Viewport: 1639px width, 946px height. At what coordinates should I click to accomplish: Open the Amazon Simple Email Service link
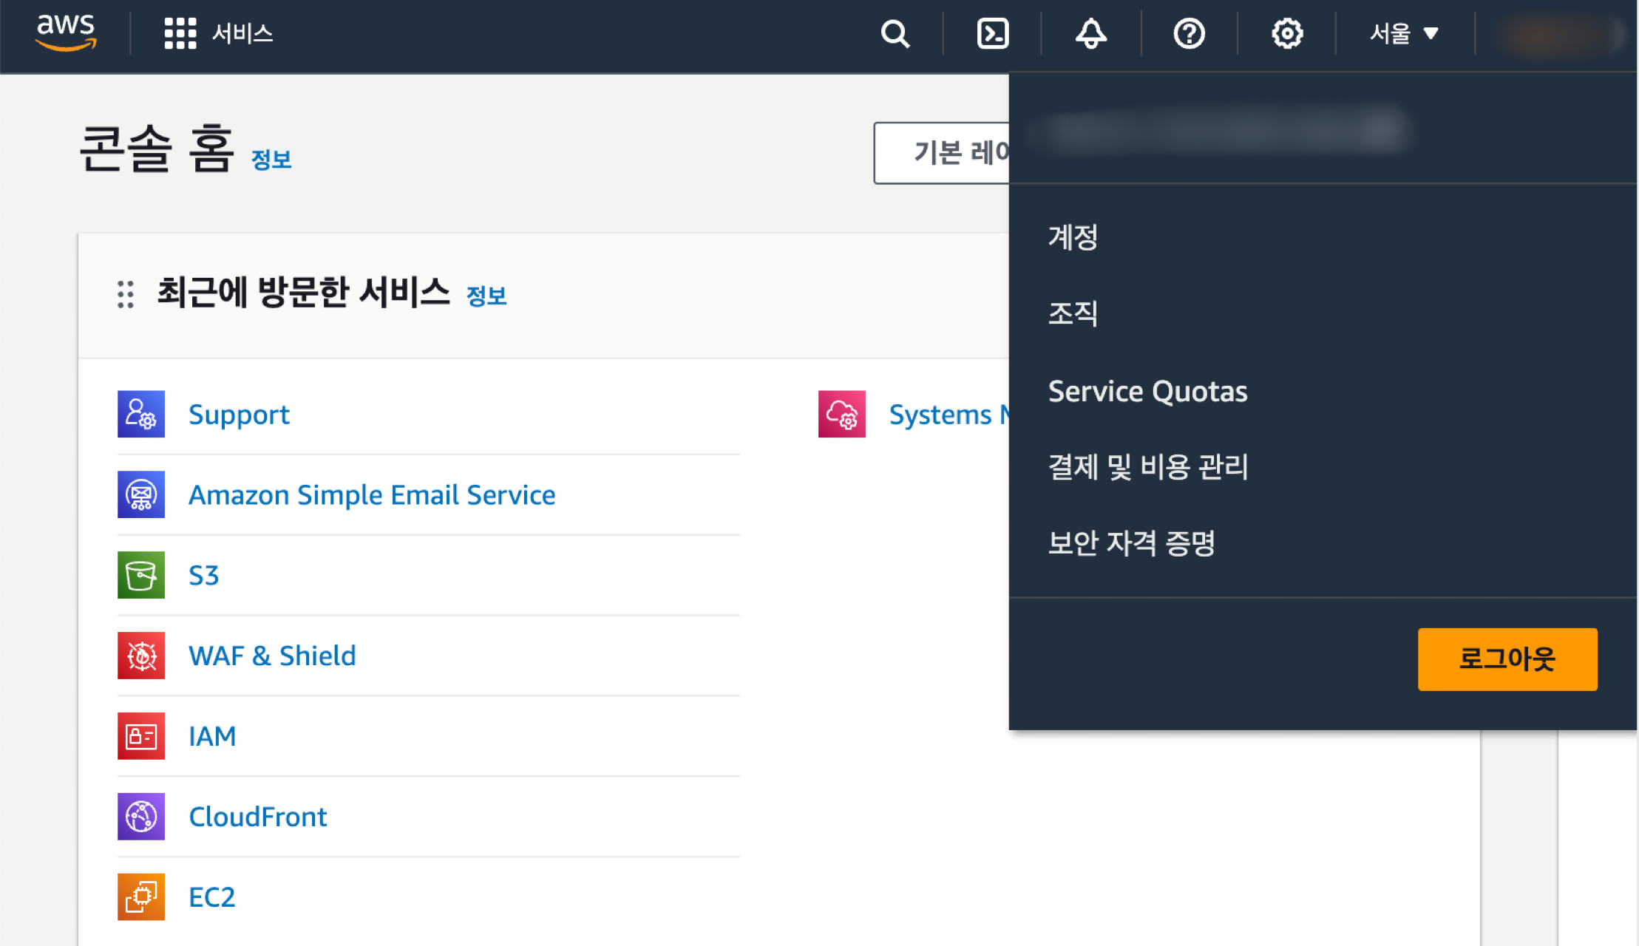tap(372, 494)
